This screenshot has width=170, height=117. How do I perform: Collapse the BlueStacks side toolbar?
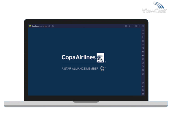(x=143, y=26)
